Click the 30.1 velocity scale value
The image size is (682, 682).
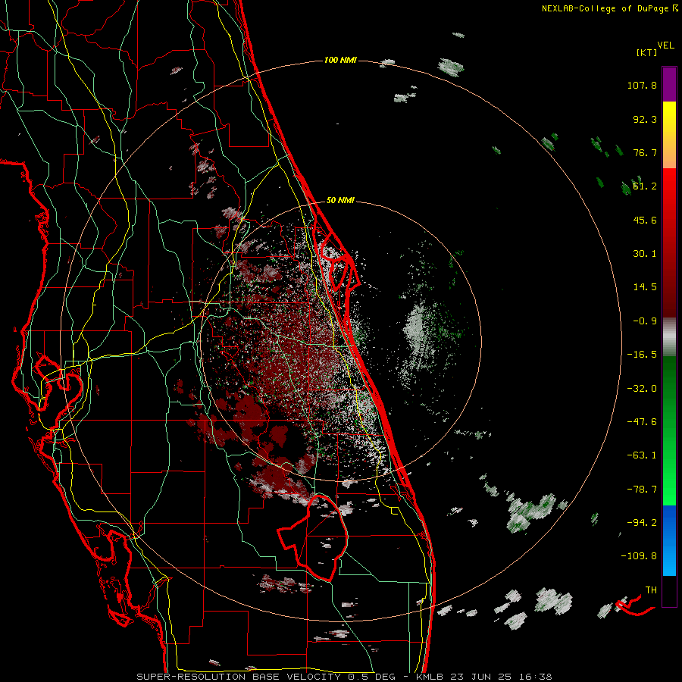645,254
